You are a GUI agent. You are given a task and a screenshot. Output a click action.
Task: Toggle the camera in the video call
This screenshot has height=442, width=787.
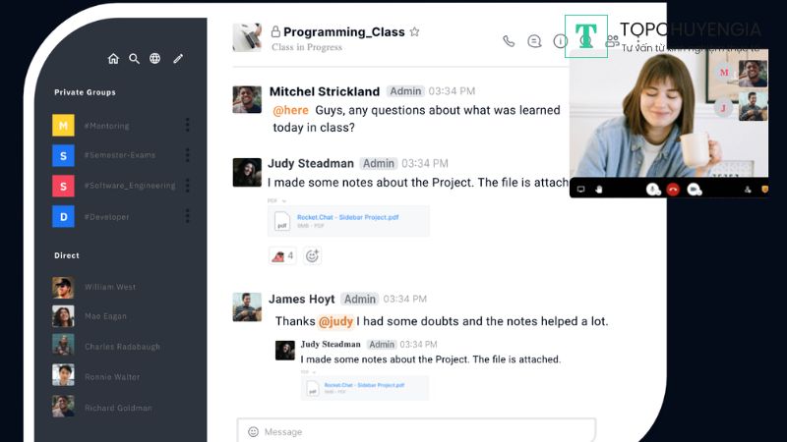tap(694, 189)
